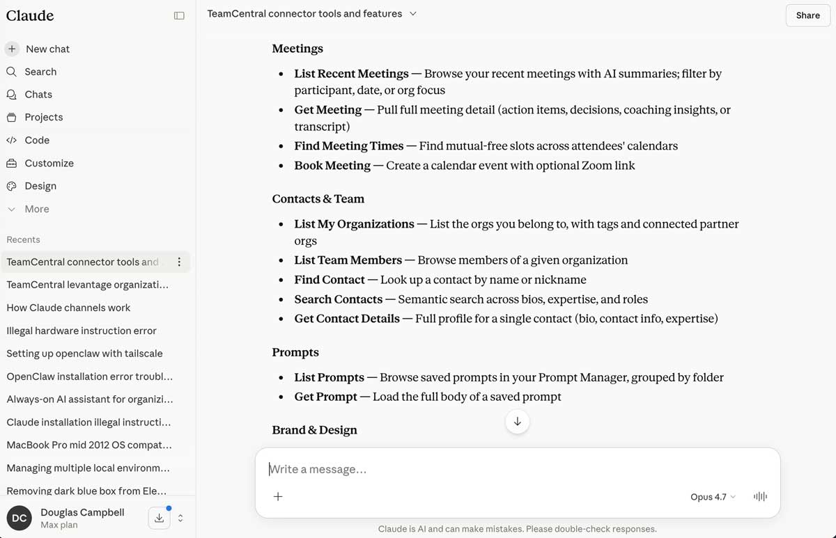Click the Customize briefcase icon

click(11, 163)
